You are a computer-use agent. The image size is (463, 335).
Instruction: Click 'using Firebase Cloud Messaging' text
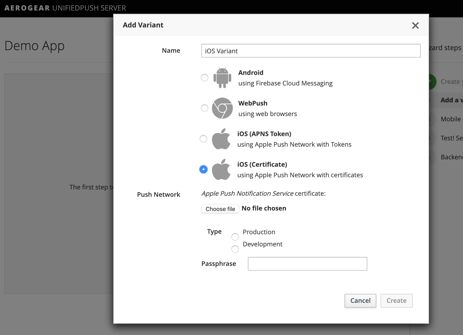tap(285, 83)
